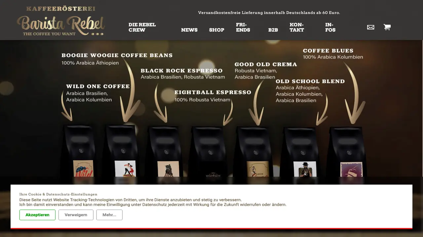423x237 pixels.
Task: Click the Barista Rebel logo
Action: [x=61, y=21]
